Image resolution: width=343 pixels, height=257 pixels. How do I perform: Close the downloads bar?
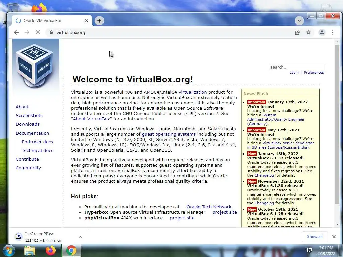tap(334, 237)
